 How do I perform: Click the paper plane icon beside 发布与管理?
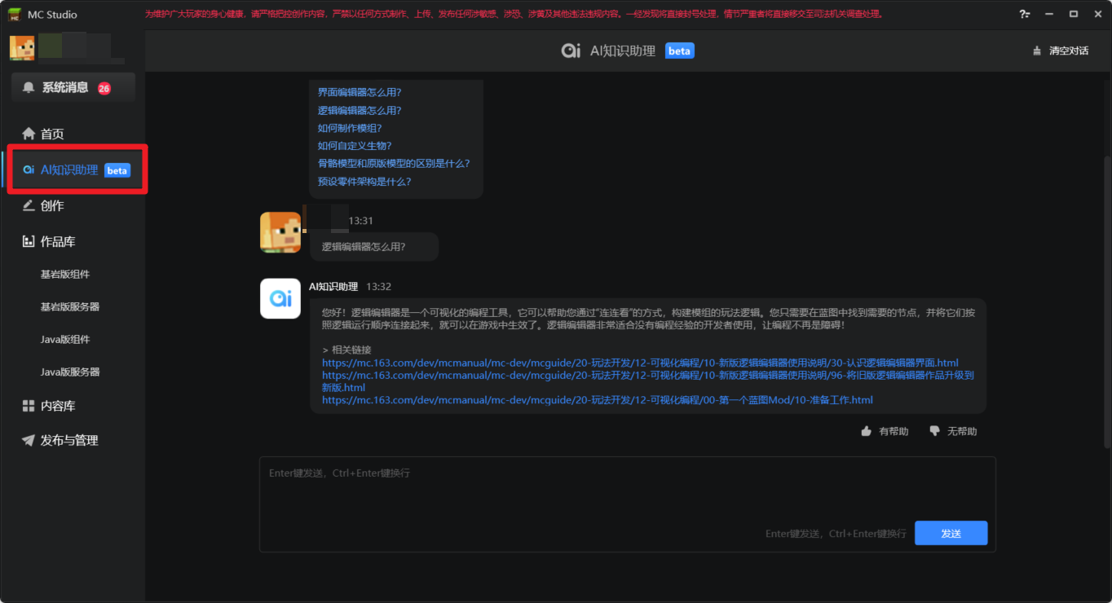tap(29, 440)
